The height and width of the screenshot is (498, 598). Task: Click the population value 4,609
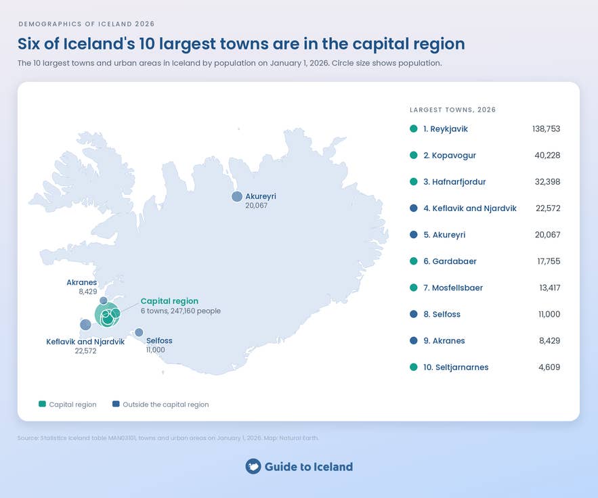[549, 367]
